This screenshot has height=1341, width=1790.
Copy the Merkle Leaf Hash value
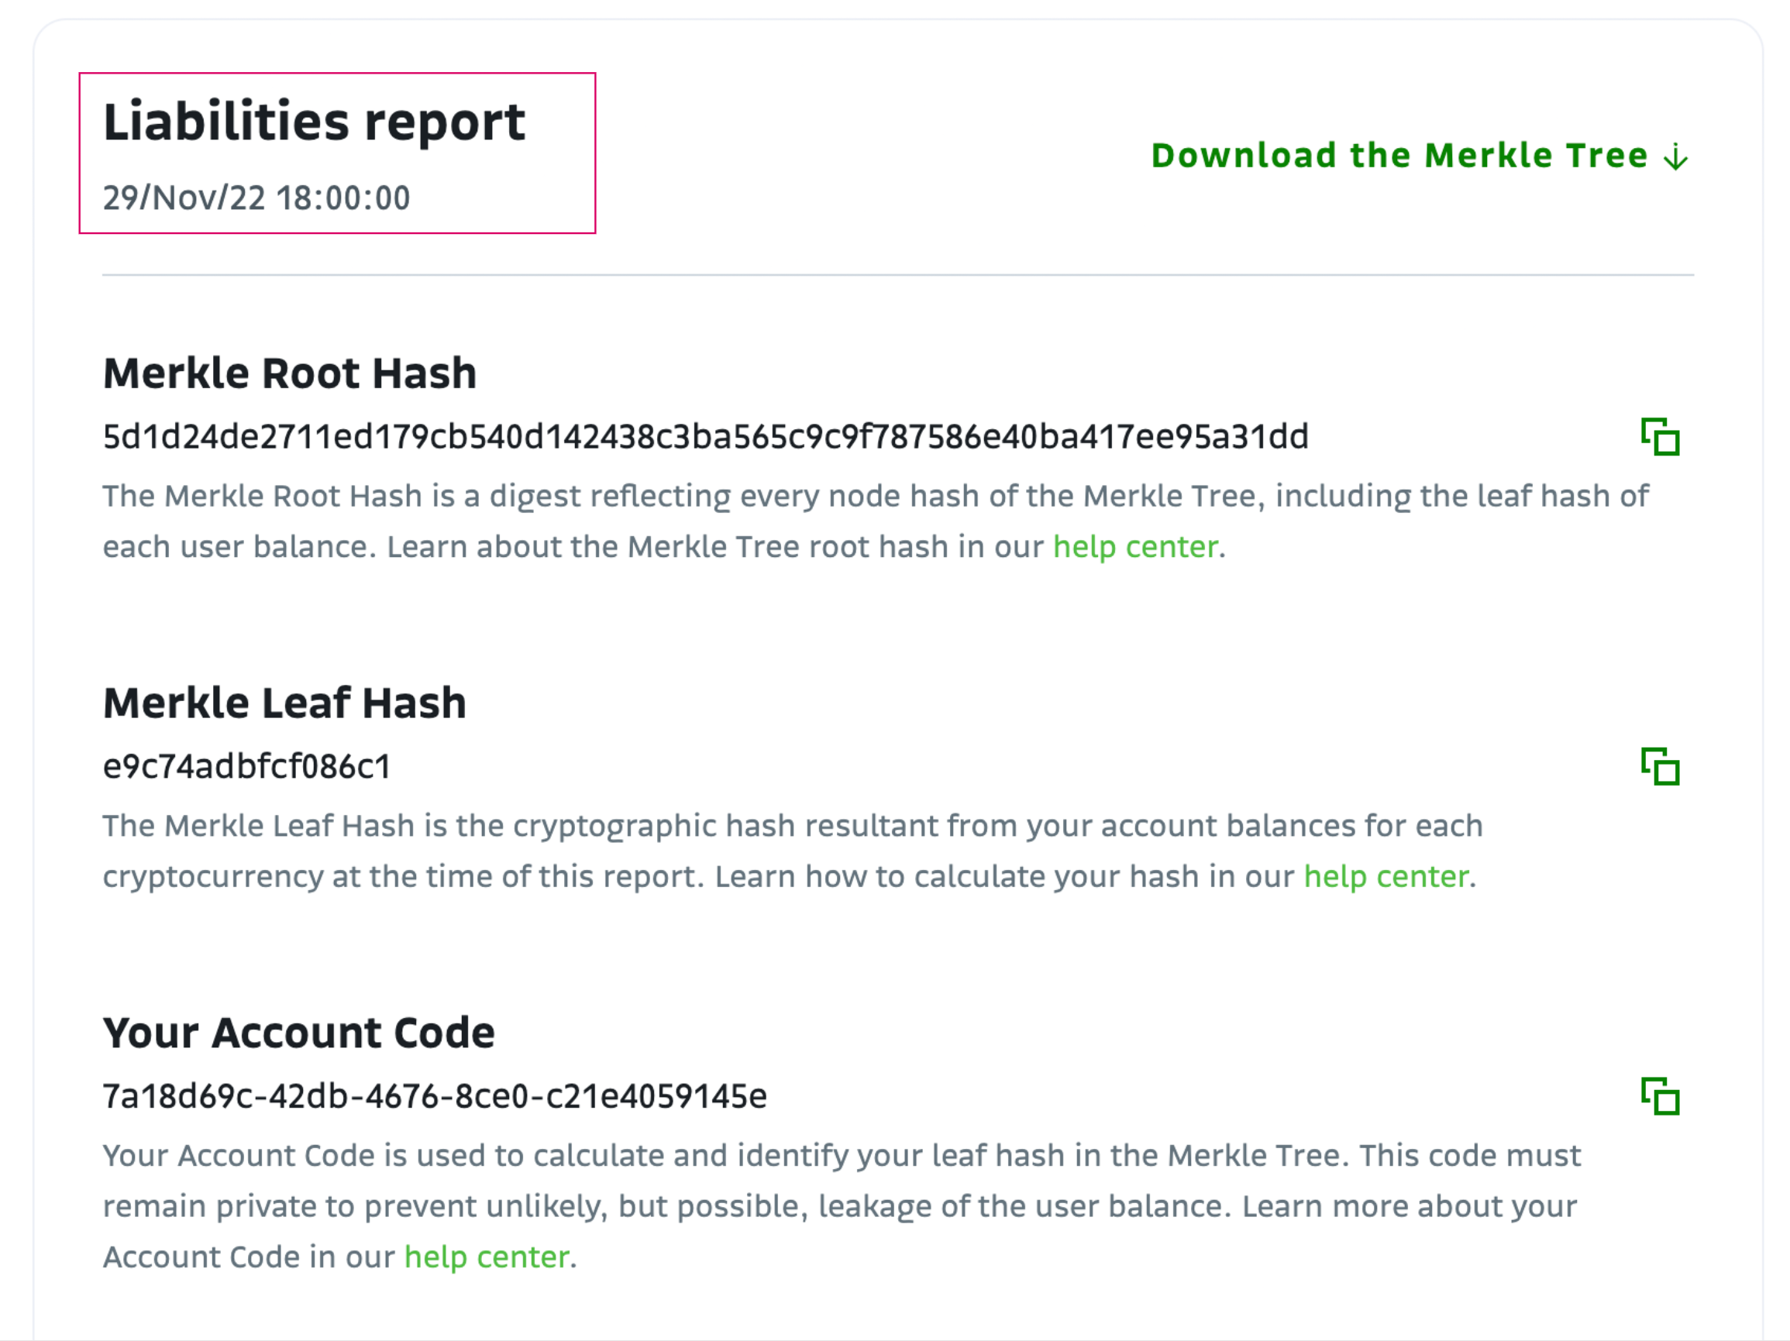point(1660,766)
